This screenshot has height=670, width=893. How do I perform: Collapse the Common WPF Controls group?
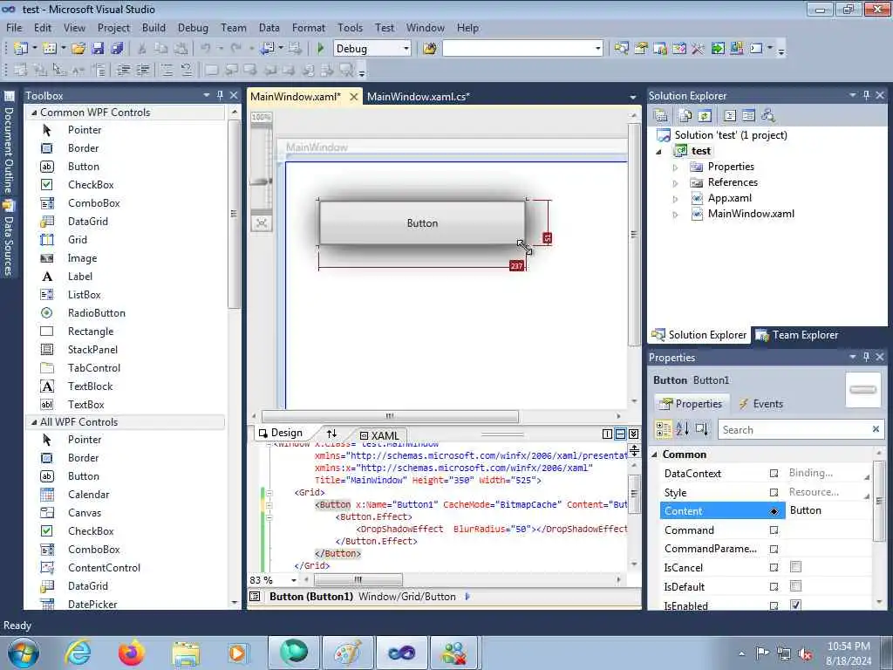tap(34, 113)
